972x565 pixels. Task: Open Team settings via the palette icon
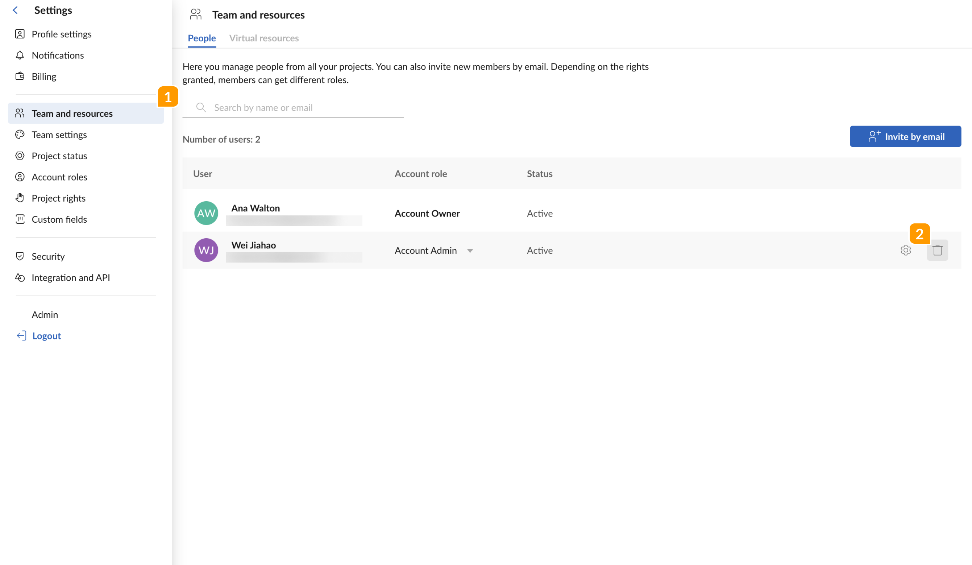[20, 134]
